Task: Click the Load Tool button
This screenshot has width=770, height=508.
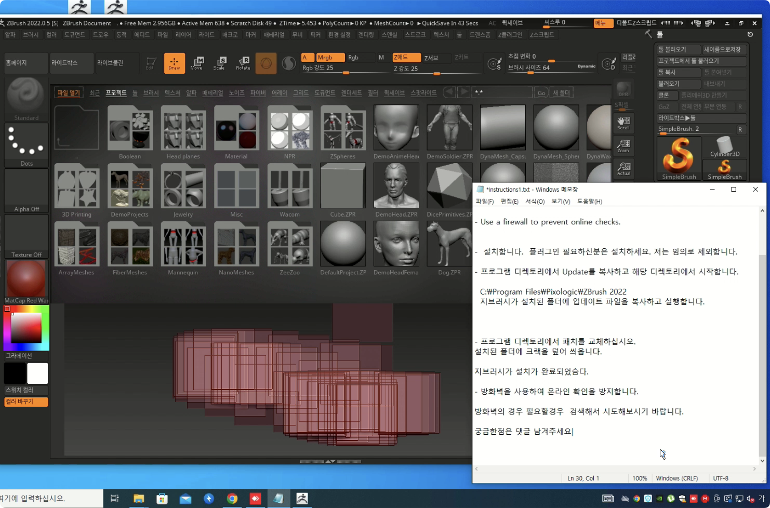Action: 679,49
